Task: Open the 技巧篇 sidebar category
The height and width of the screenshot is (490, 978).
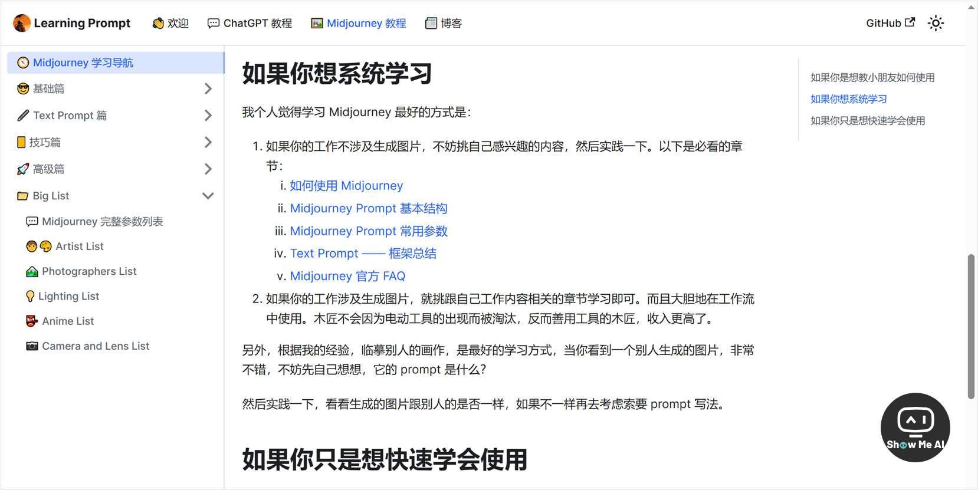Action: (x=45, y=142)
